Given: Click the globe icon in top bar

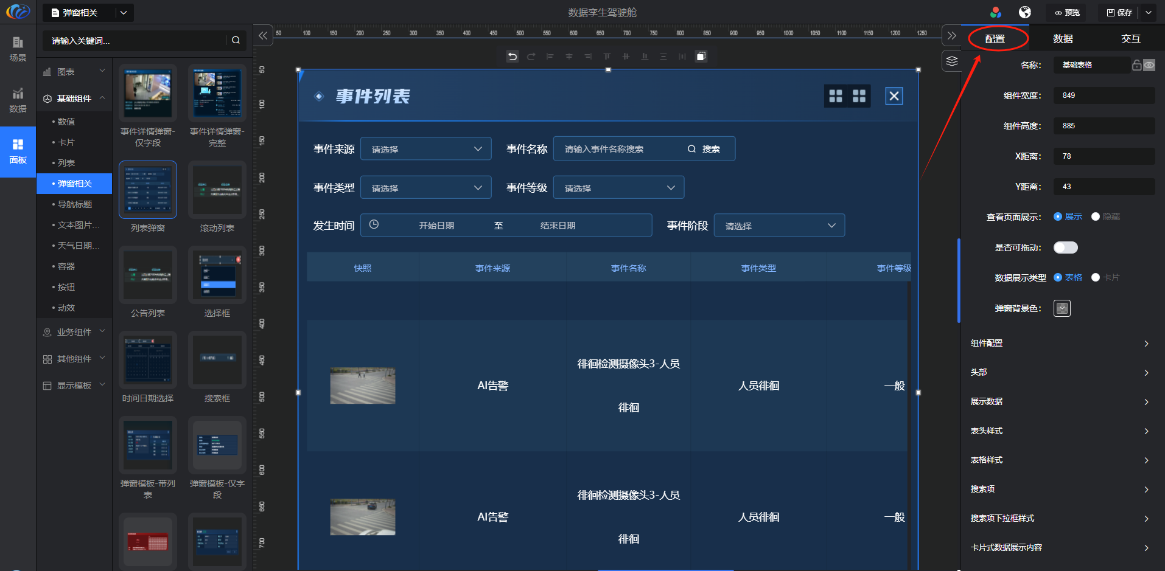Looking at the screenshot, I should pyautogui.click(x=1025, y=12).
